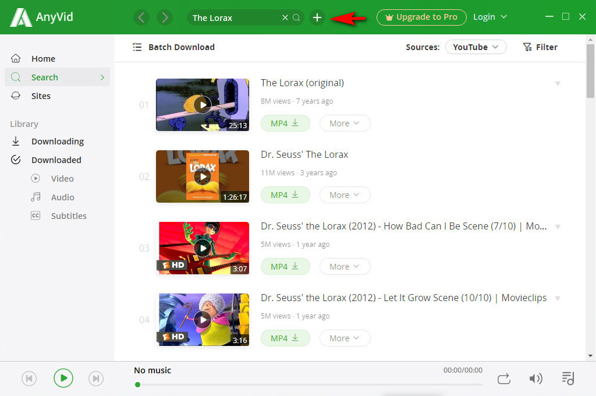Viewport: 596px width, 396px height.
Task: Skip to the previous track
Action: (x=29, y=379)
